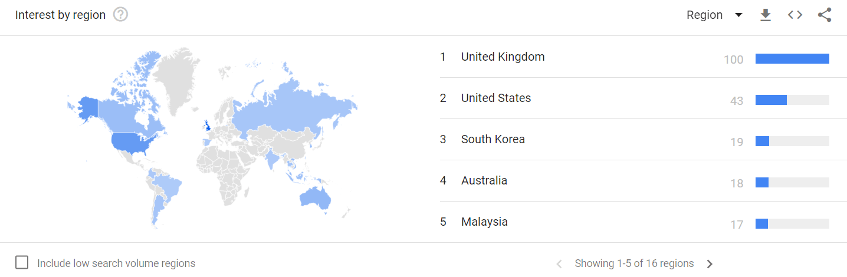
Task: Select United Kingdom in the ranking list
Action: point(503,57)
